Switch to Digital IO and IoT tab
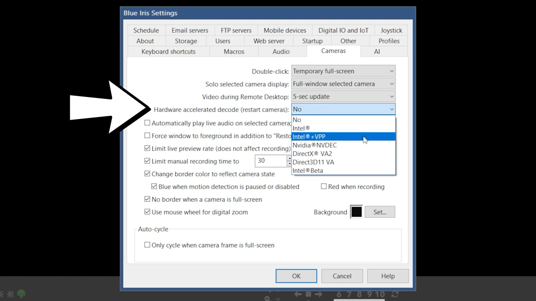The image size is (536, 301). 343,30
